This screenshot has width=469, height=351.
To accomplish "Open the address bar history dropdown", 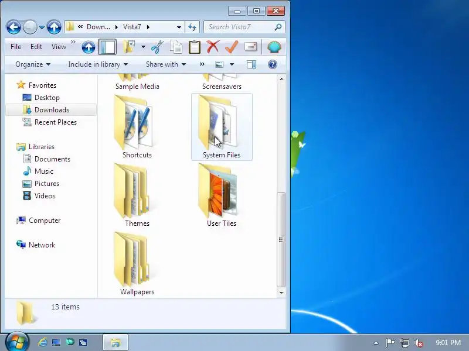I will pos(179,27).
